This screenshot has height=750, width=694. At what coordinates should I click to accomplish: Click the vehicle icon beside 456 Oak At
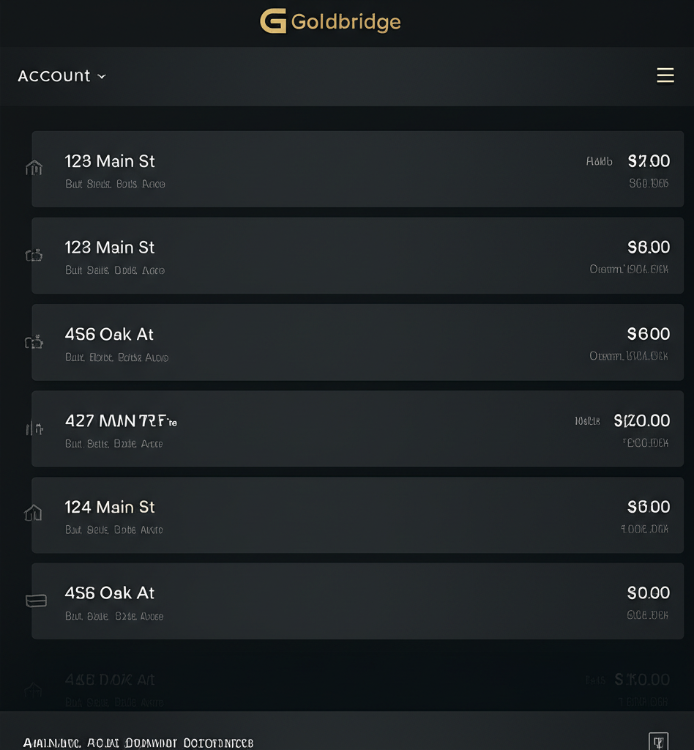tap(34, 341)
